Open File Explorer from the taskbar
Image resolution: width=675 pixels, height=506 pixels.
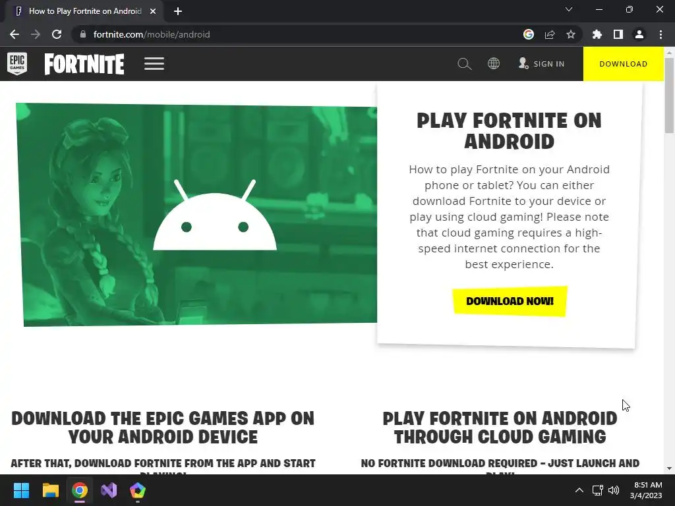point(50,490)
